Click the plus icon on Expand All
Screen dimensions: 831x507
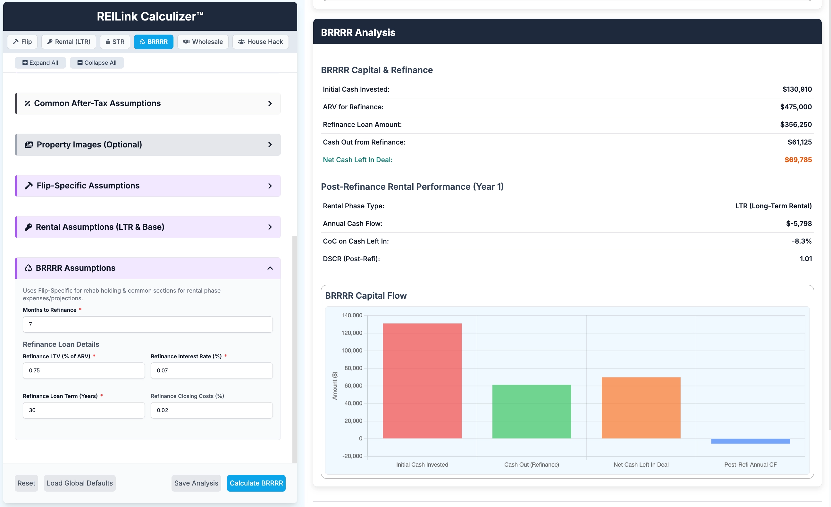pos(25,63)
